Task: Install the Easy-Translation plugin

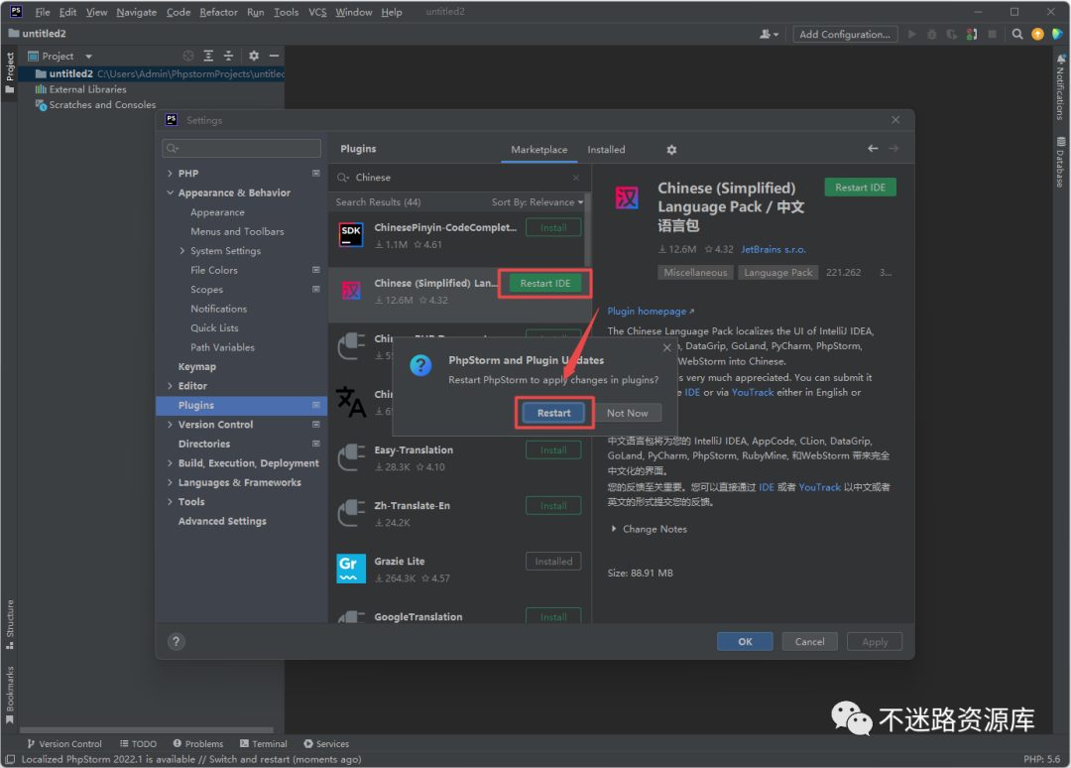Action: coord(553,450)
